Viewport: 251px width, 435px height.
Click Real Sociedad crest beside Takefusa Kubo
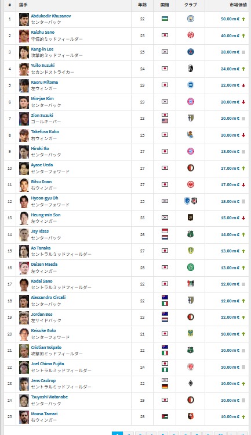(x=191, y=134)
